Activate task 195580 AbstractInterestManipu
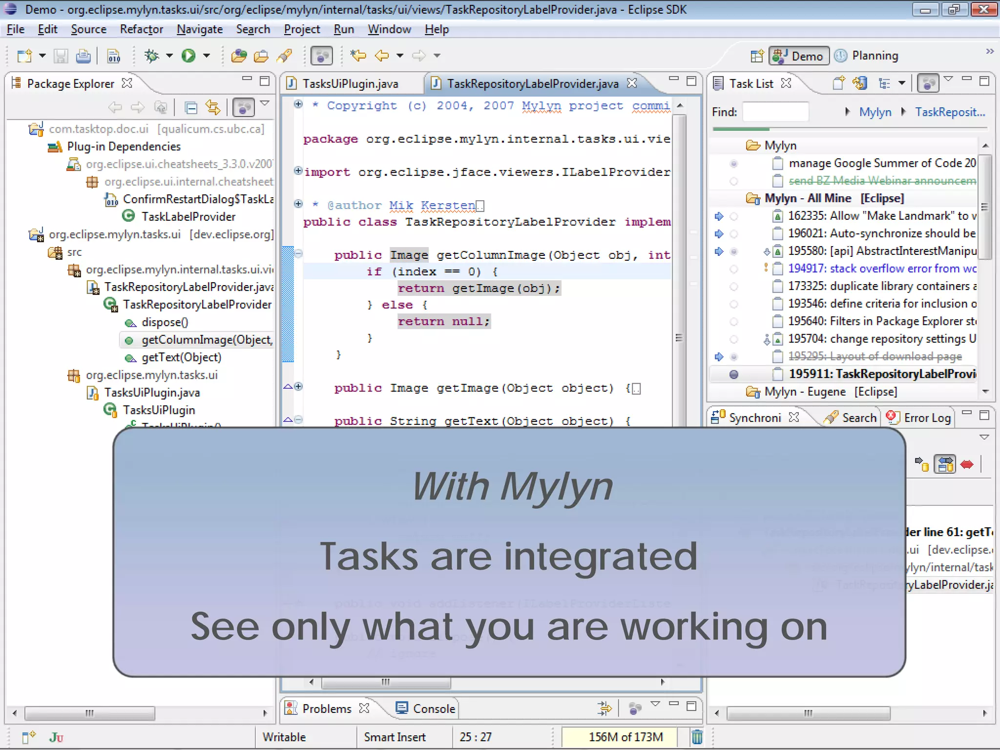1000x750 pixels. (733, 251)
